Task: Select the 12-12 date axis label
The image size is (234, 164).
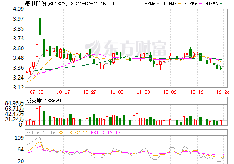Action: [x=197, y=92]
